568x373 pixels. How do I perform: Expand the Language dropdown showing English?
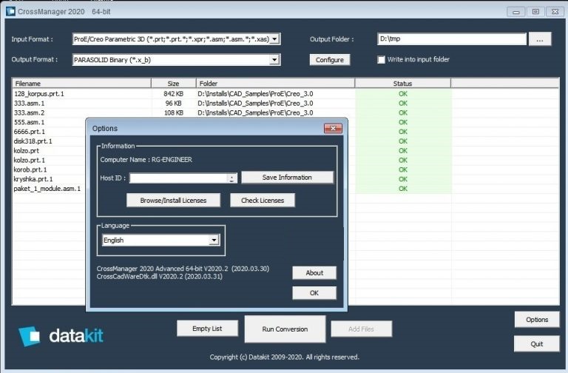pyautogui.click(x=214, y=240)
